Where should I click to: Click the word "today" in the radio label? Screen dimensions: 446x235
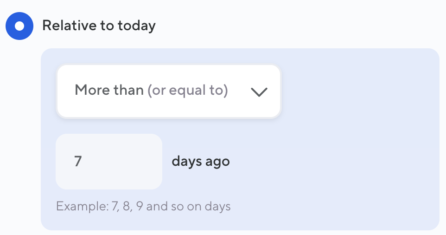136,26
